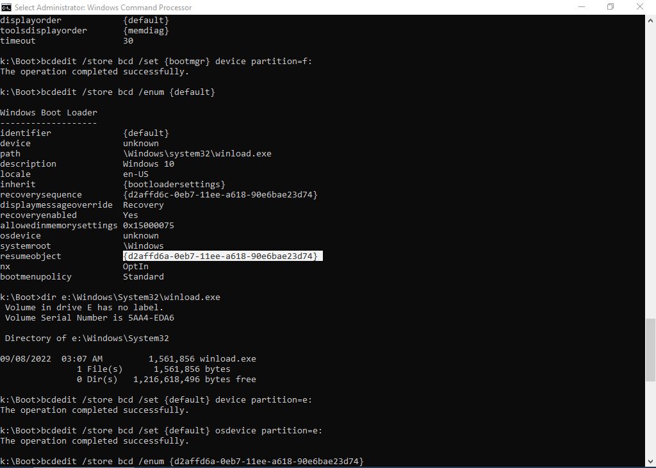Viewport: 656px width, 468px height.
Task: Click the highlighted resumeobject GUID value
Action: coord(220,256)
